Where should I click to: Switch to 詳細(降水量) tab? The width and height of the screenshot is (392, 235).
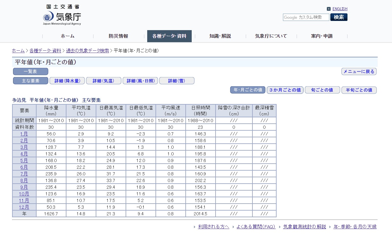(67, 81)
